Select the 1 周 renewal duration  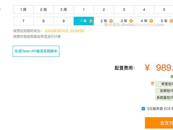click(x=23, y=10)
